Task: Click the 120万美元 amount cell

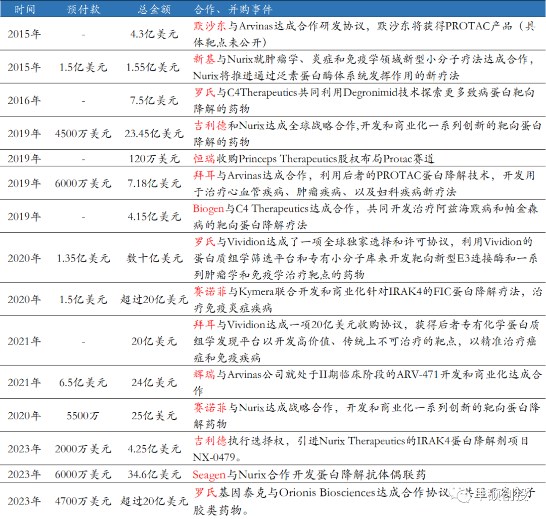Action: tap(154, 159)
